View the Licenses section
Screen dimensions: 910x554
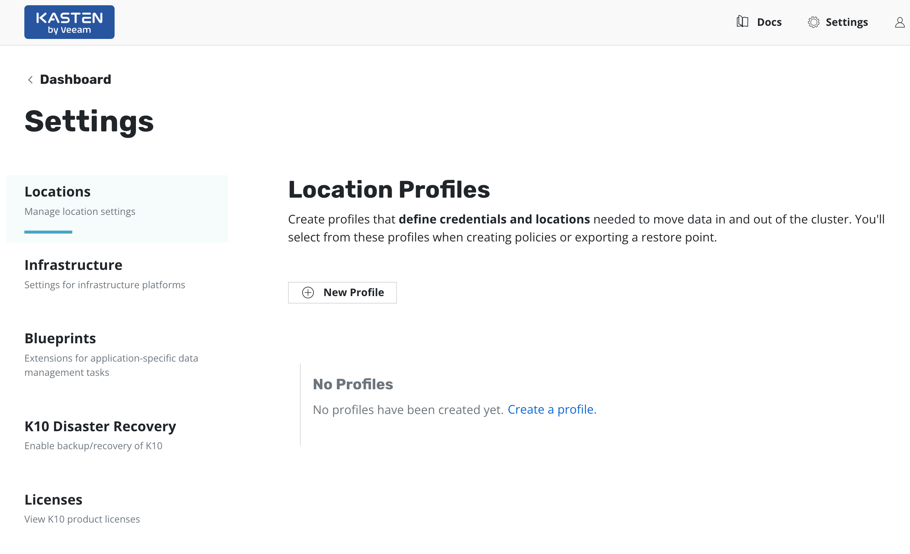pos(54,500)
